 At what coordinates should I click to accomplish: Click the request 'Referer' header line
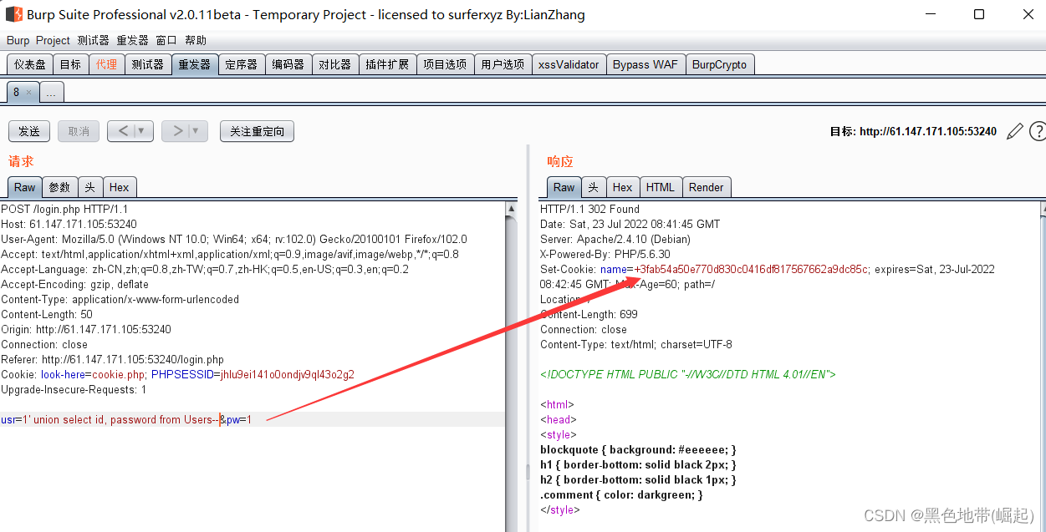tap(112, 359)
